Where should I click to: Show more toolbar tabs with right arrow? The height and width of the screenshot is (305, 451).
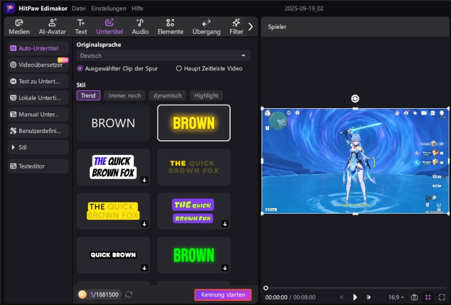pos(251,26)
